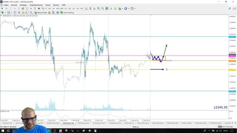
Task: Launch MetaEditor from the yellow icon
Action: pos(49,13)
